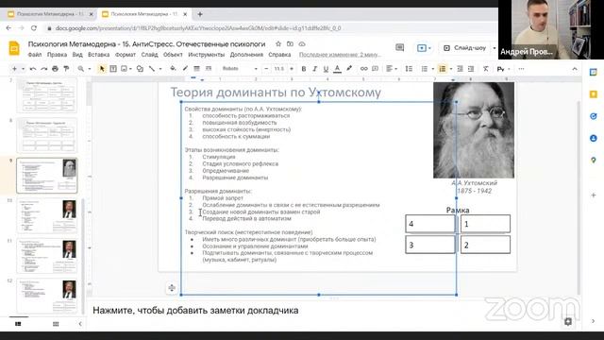Click the three-dot more options icon

[x=521, y=69]
